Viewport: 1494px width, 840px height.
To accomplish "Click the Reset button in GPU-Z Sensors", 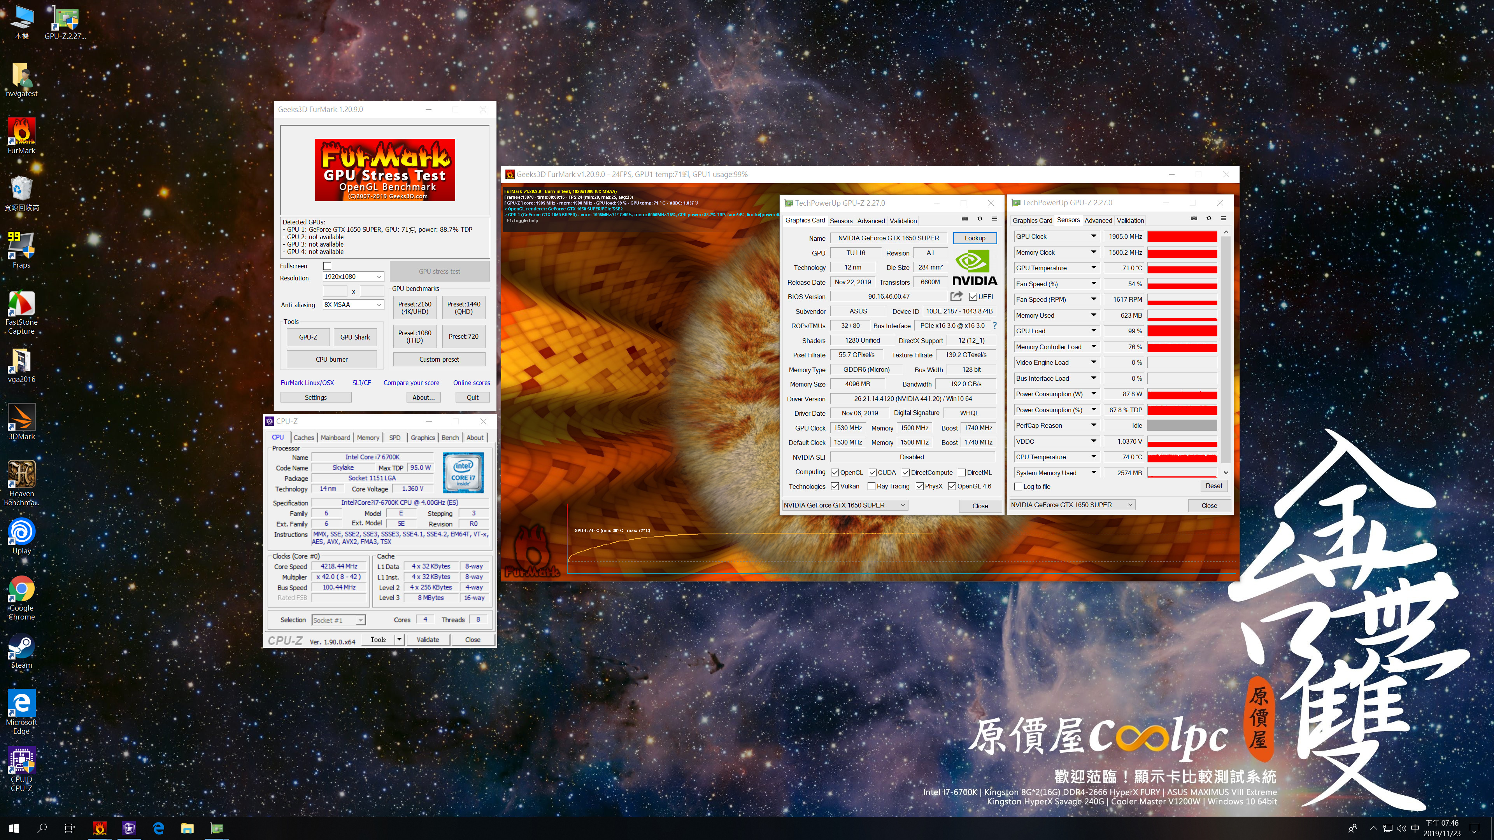I will tap(1213, 486).
